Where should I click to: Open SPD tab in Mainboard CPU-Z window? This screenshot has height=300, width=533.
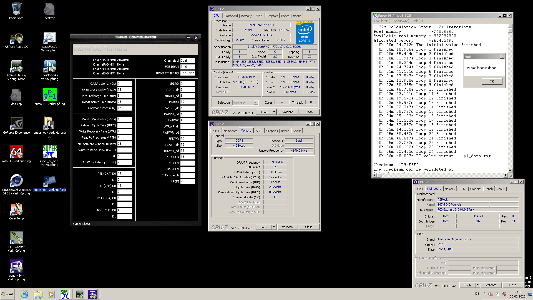click(462, 189)
